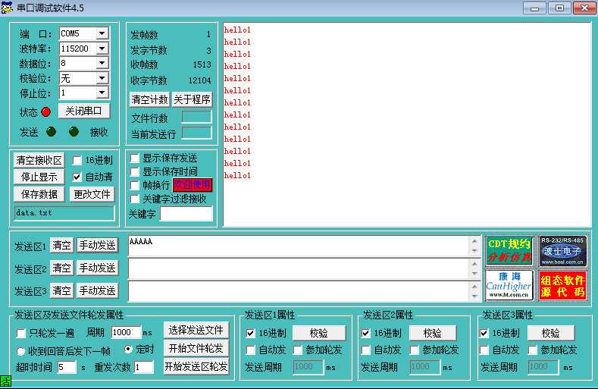Click 清空 for 发送区2

pyautogui.click(x=61, y=268)
